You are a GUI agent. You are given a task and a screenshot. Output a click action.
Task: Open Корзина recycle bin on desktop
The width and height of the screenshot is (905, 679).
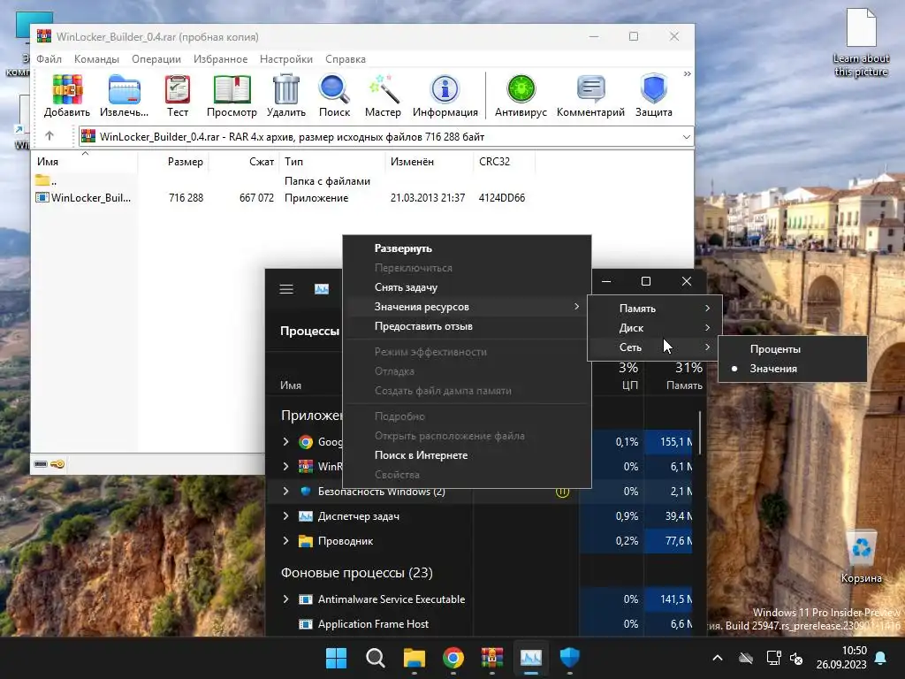(861, 557)
